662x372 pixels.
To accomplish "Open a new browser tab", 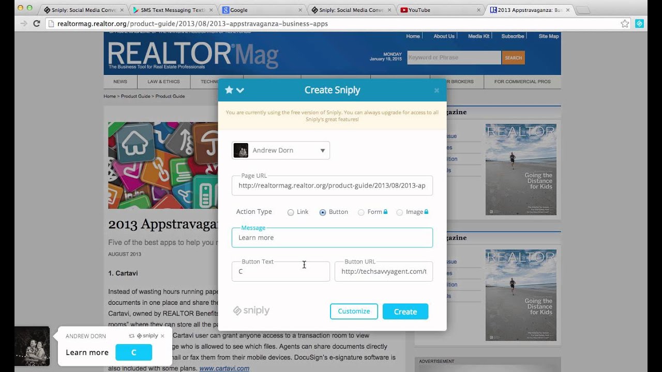I will tap(582, 10).
